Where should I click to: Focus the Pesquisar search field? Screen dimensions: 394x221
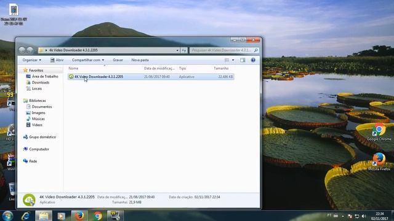222,50
